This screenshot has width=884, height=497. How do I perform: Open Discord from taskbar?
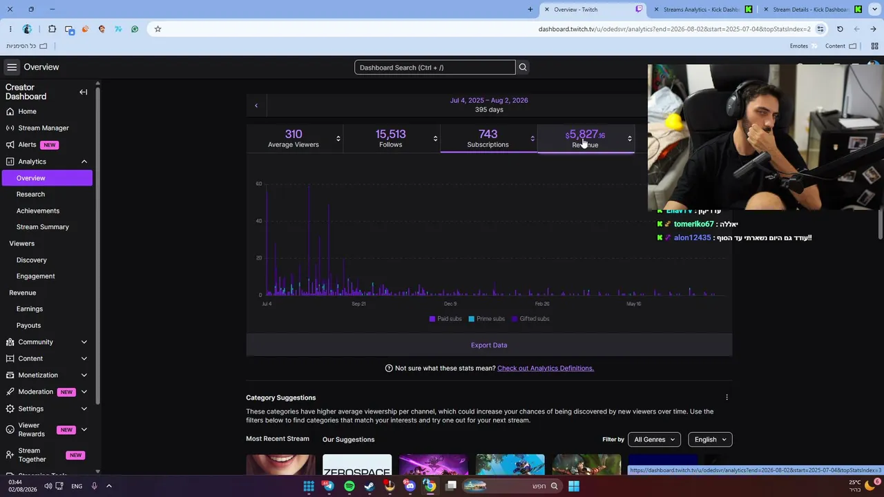[410, 486]
